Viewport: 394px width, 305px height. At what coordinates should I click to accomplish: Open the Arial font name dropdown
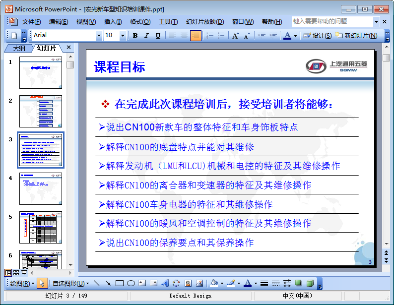pos(99,35)
